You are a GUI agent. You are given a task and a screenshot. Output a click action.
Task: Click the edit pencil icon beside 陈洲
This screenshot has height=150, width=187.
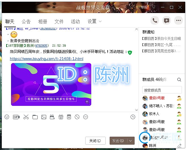(179, 145)
